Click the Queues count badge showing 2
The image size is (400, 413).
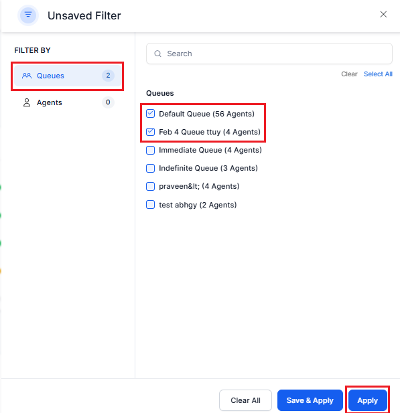coord(108,76)
